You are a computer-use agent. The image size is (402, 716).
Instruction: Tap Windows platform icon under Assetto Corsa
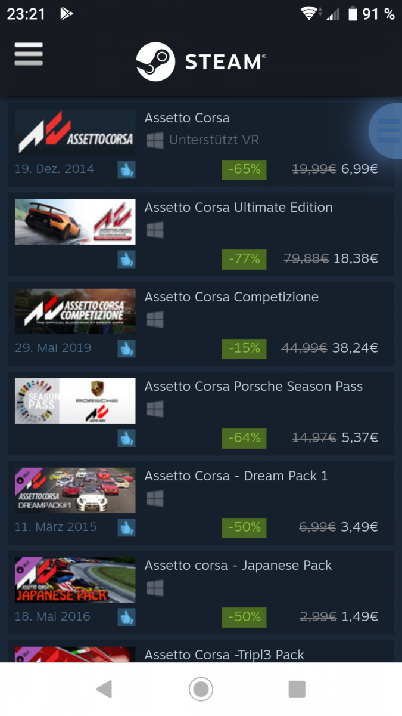click(155, 140)
